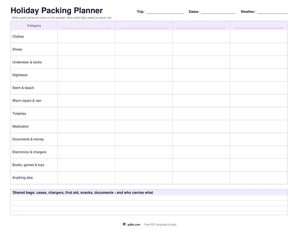Click the Dates: label

(194, 12)
